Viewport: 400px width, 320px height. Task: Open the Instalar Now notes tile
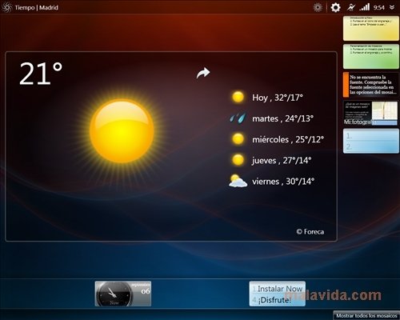[x=278, y=294]
